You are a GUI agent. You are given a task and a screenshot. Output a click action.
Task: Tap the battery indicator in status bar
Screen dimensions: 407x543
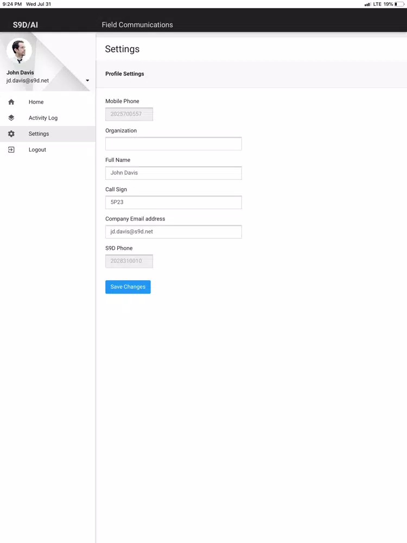[x=399, y=4]
